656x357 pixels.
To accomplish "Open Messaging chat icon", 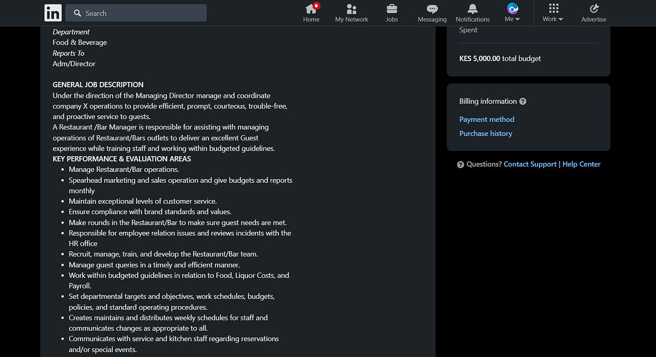I will point(432,9).
